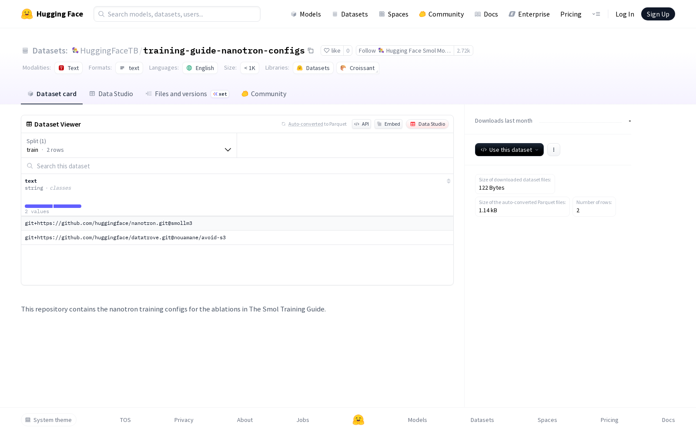
Task: Click the like count 0
Action: [348, 50]
